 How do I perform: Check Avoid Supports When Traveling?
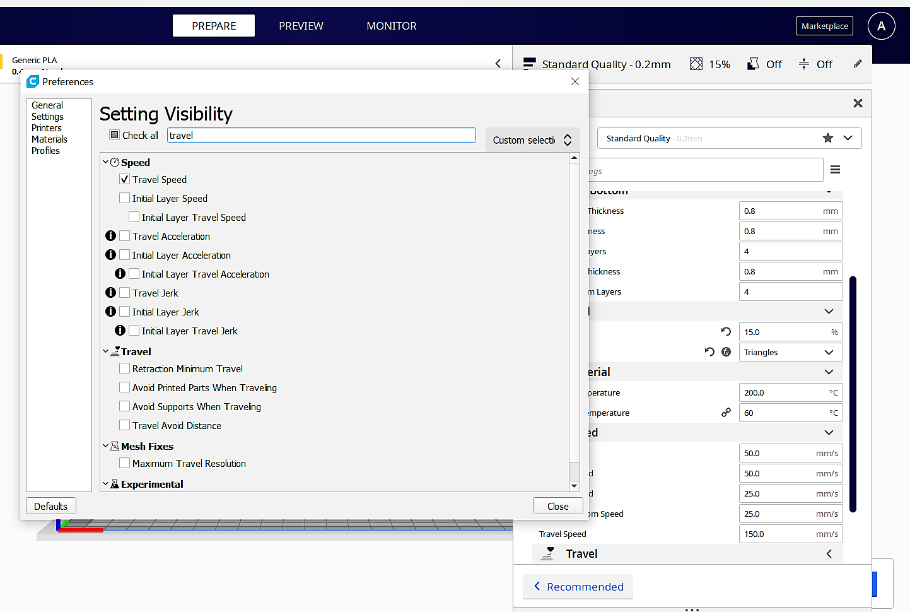[x=125, y=406]
